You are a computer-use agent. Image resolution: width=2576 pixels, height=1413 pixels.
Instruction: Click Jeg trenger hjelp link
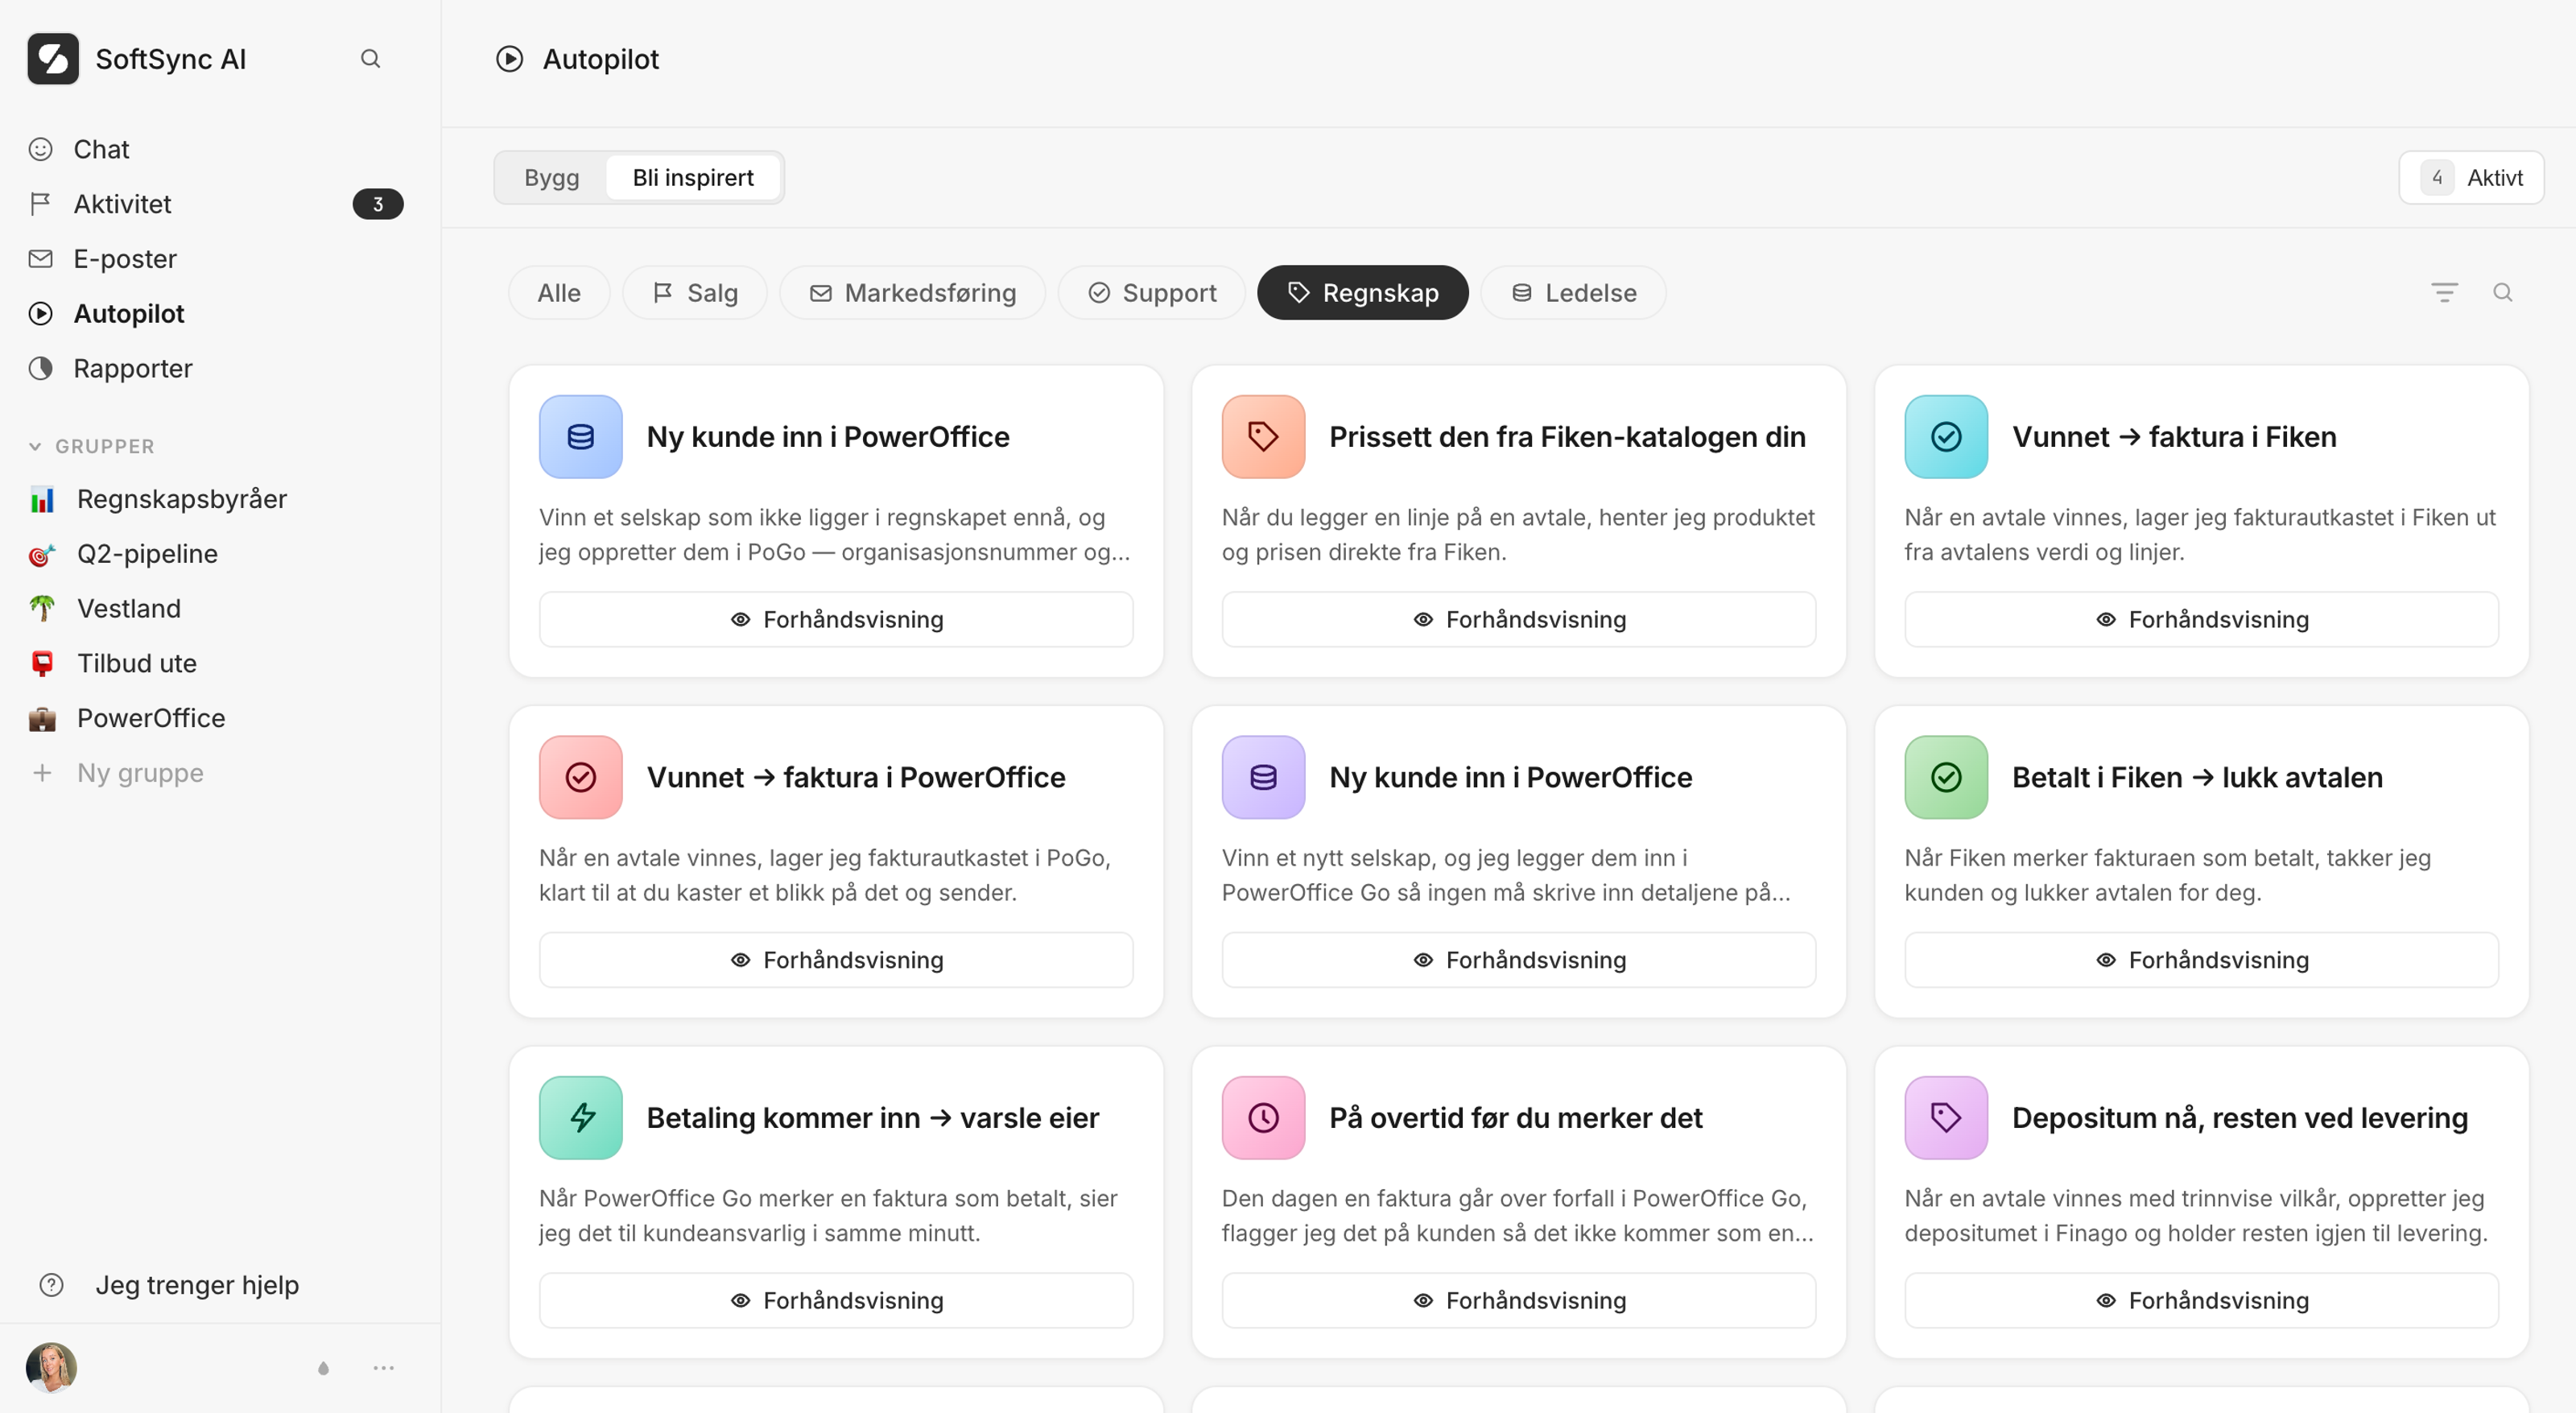197,1285
